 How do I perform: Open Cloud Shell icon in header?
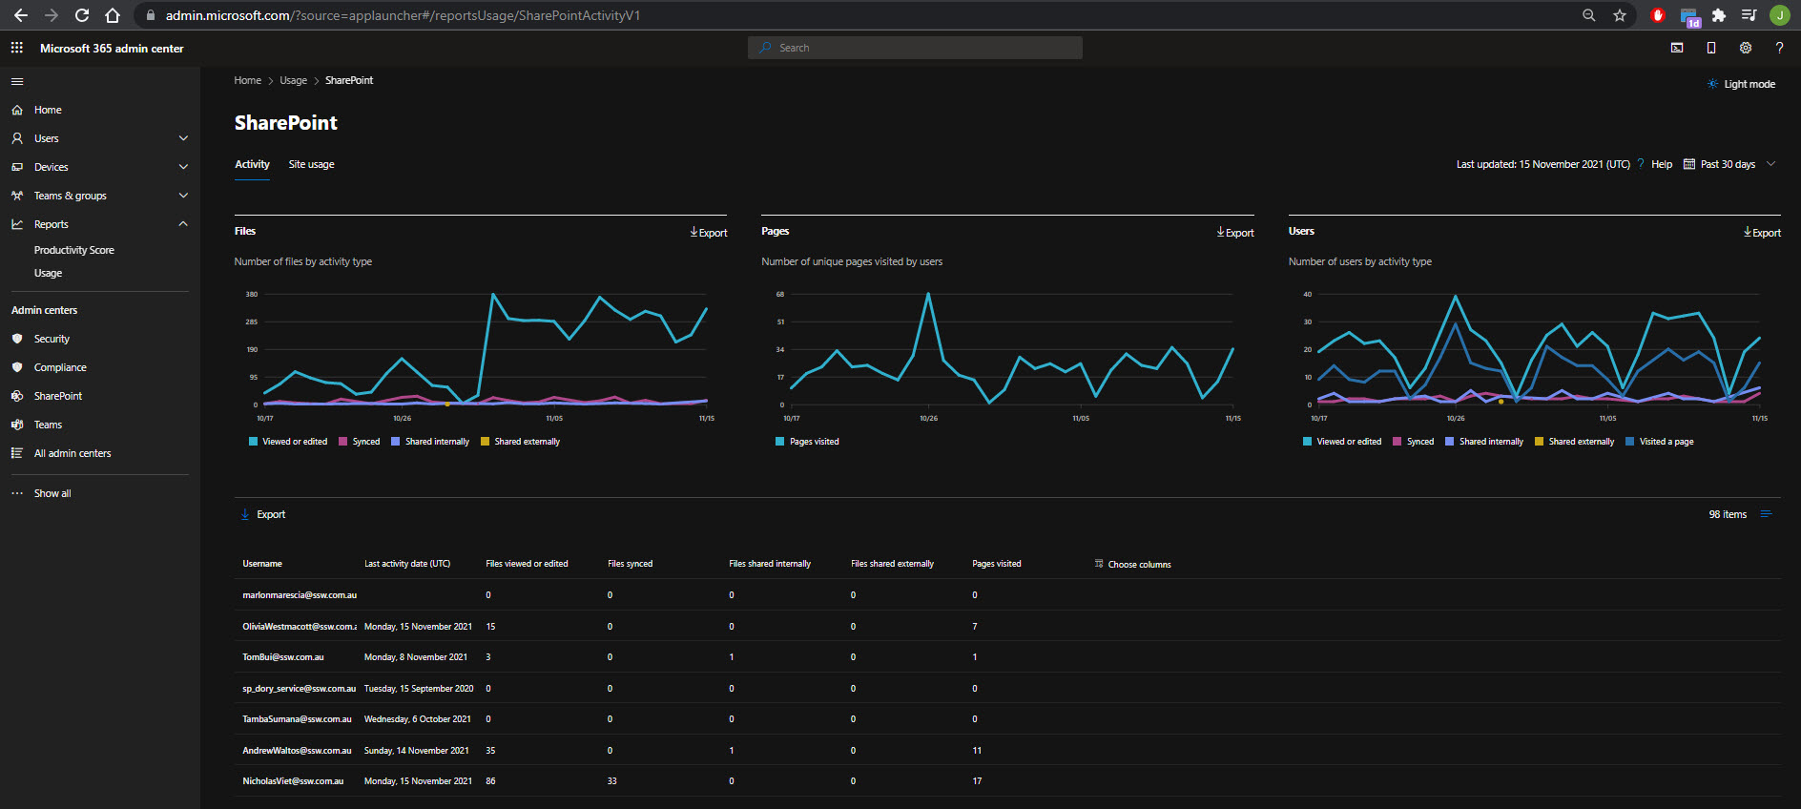pyautogui.click(x=1677, y=48)
